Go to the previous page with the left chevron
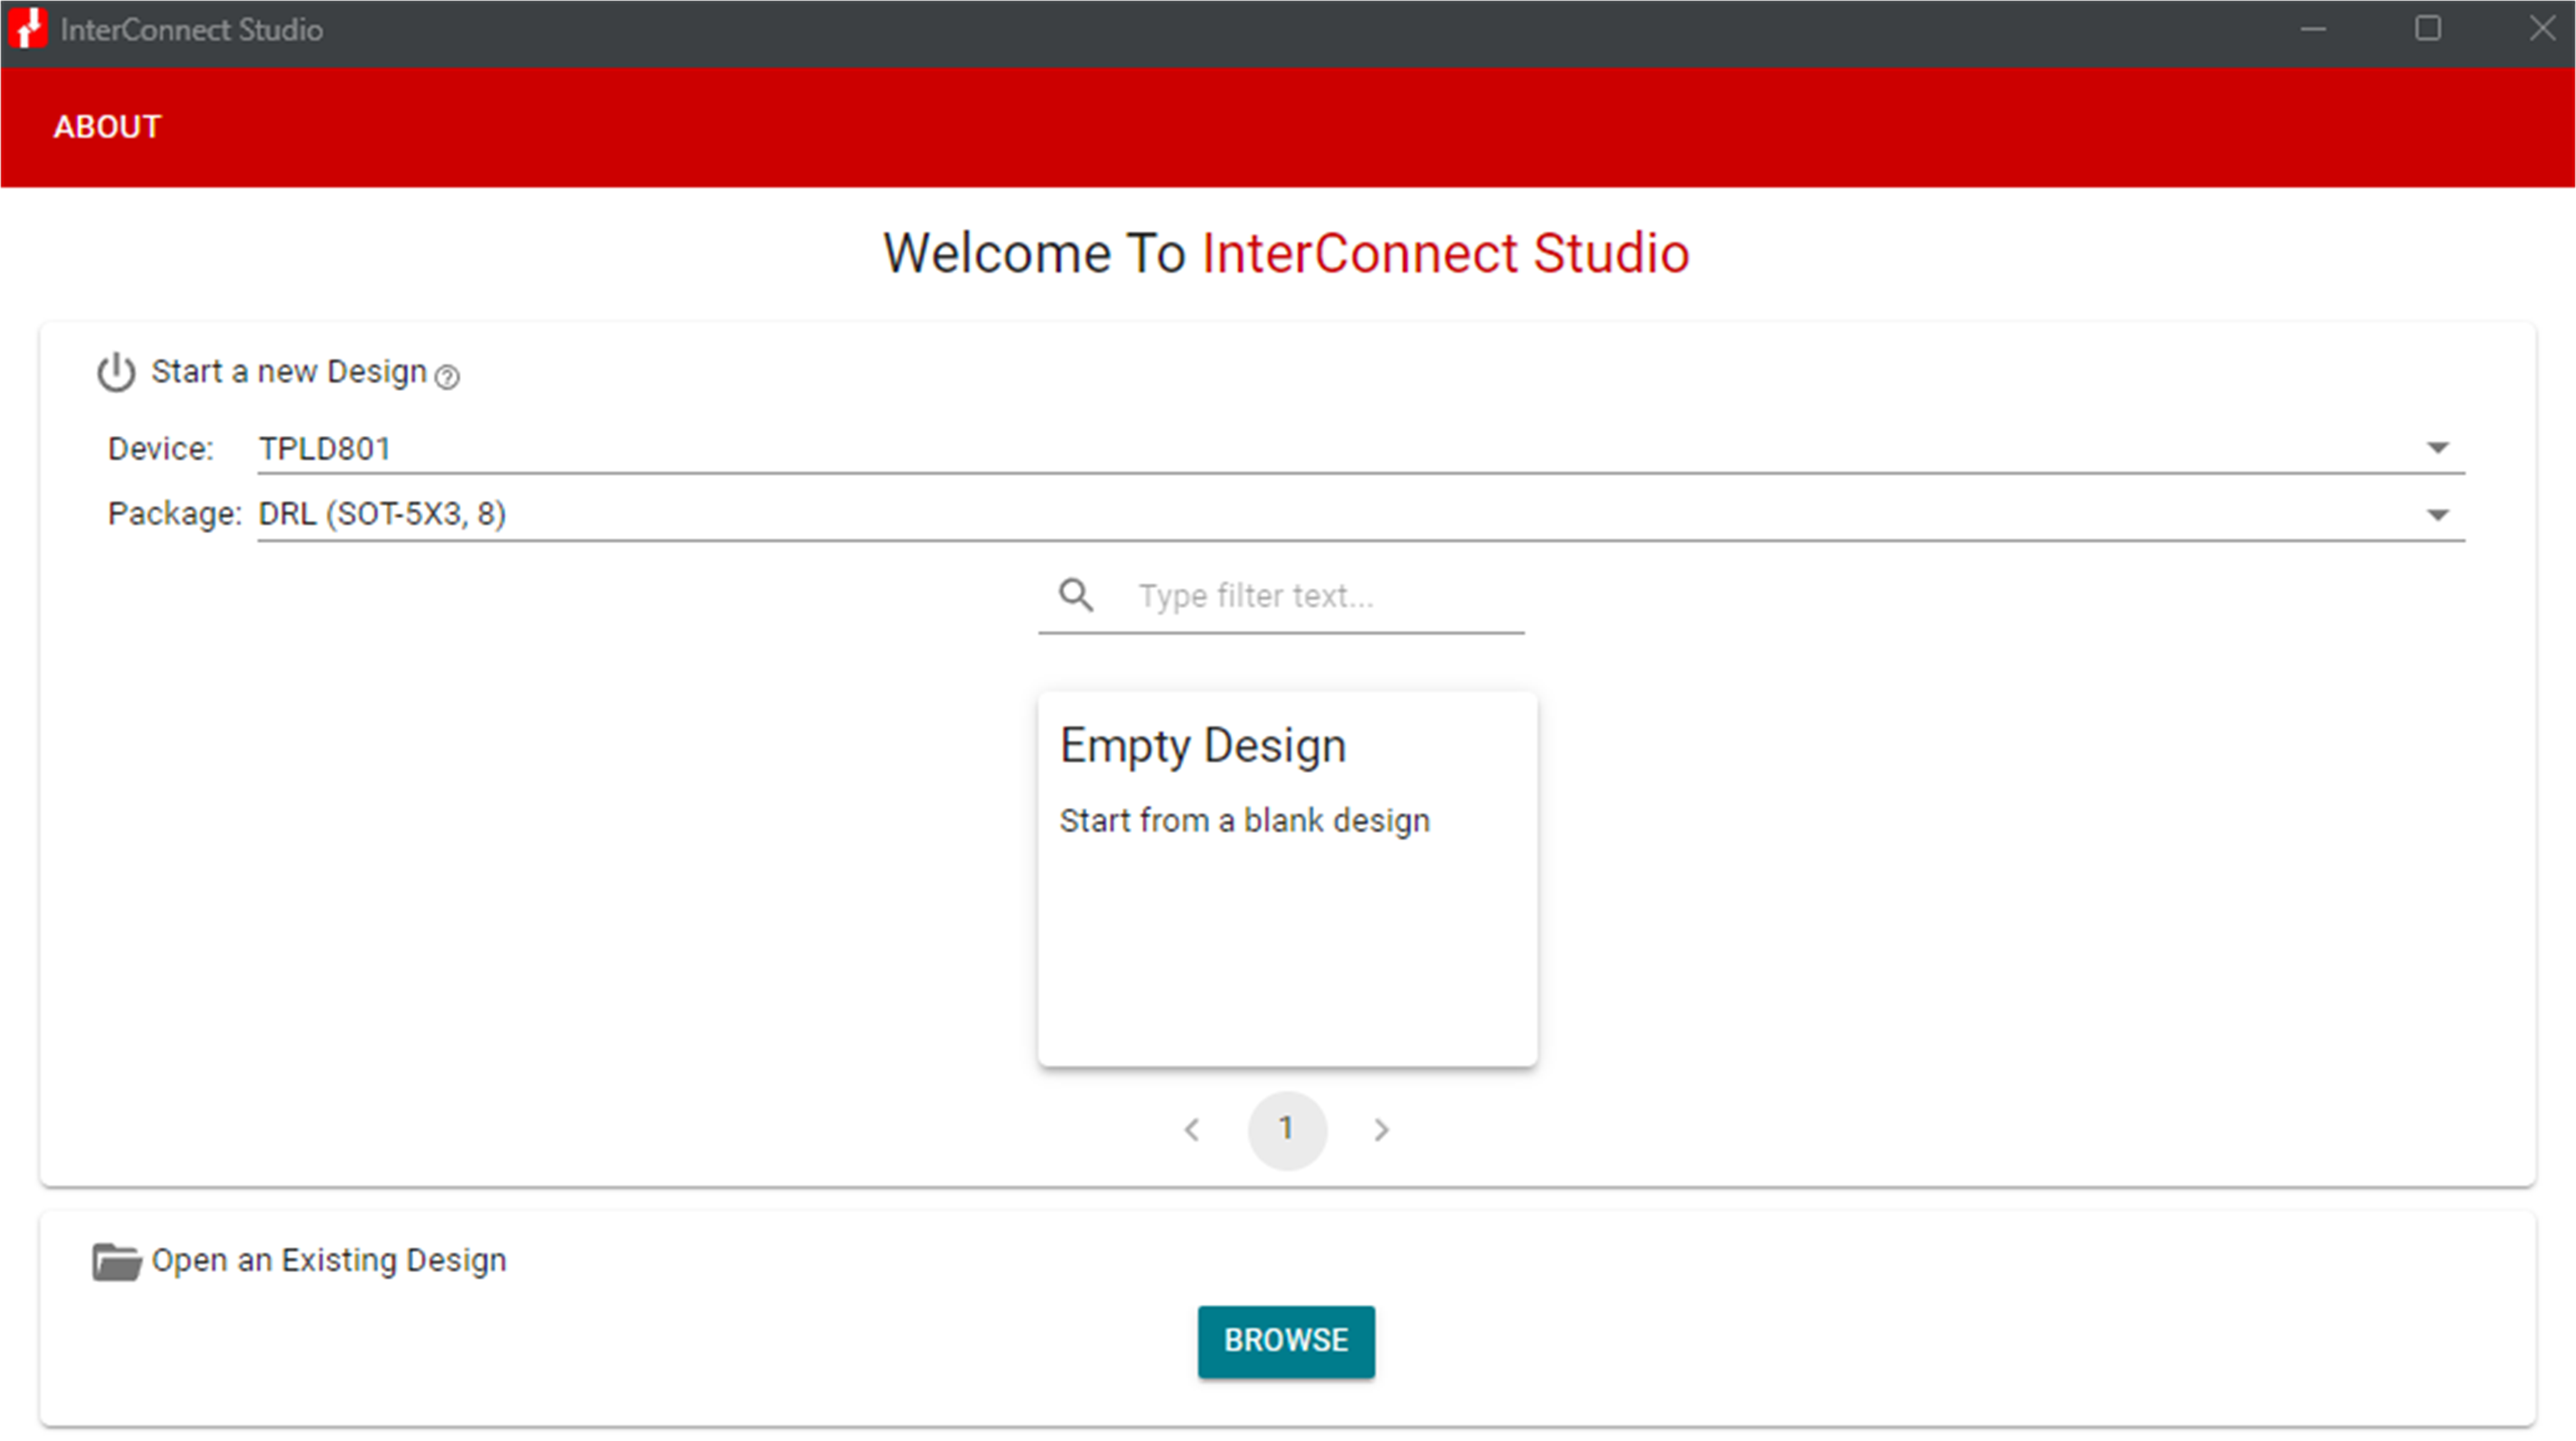 tap(1192, 1130)
